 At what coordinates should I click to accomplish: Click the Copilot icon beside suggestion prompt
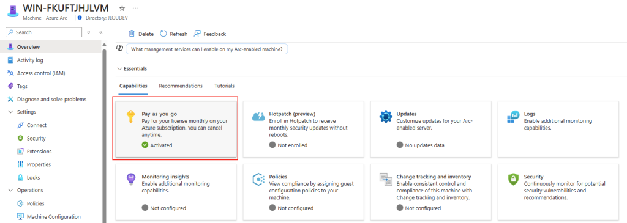click(119, 48)
